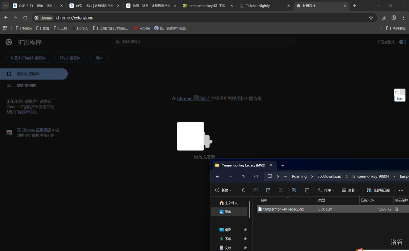Open the Chrome 应用商店 link in sidebar
409x251 pixels.
(36, 130)
